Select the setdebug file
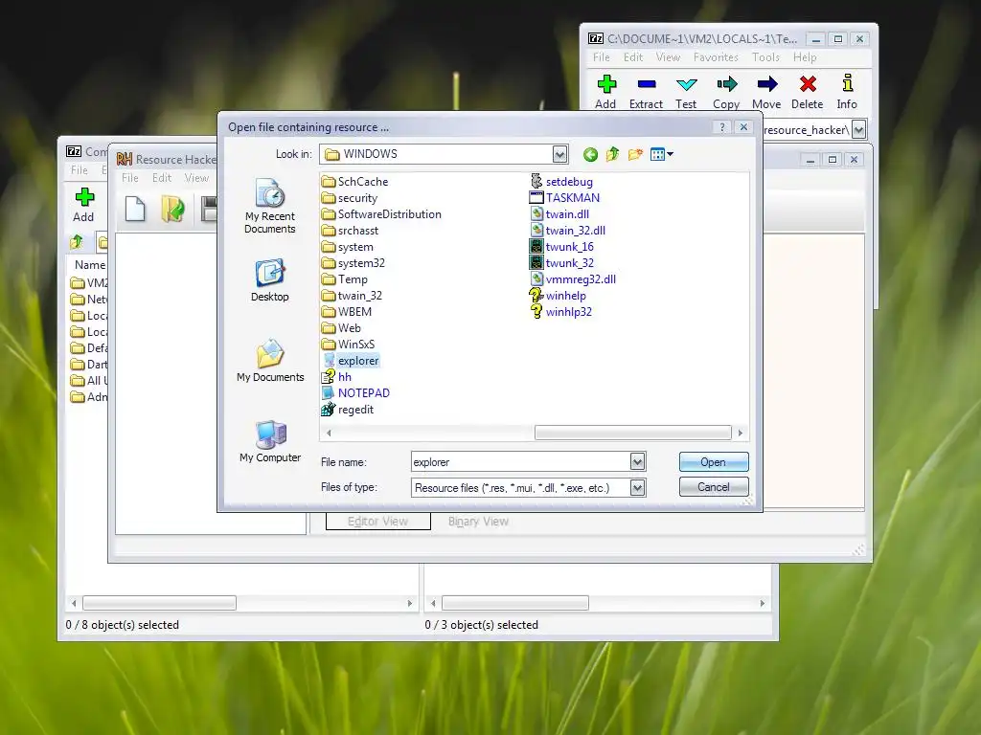 pos(561,182)
